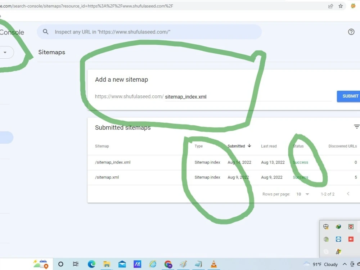Open the browser extension icon in toolbar
This screenshot has width=360, height=270.
353,6
